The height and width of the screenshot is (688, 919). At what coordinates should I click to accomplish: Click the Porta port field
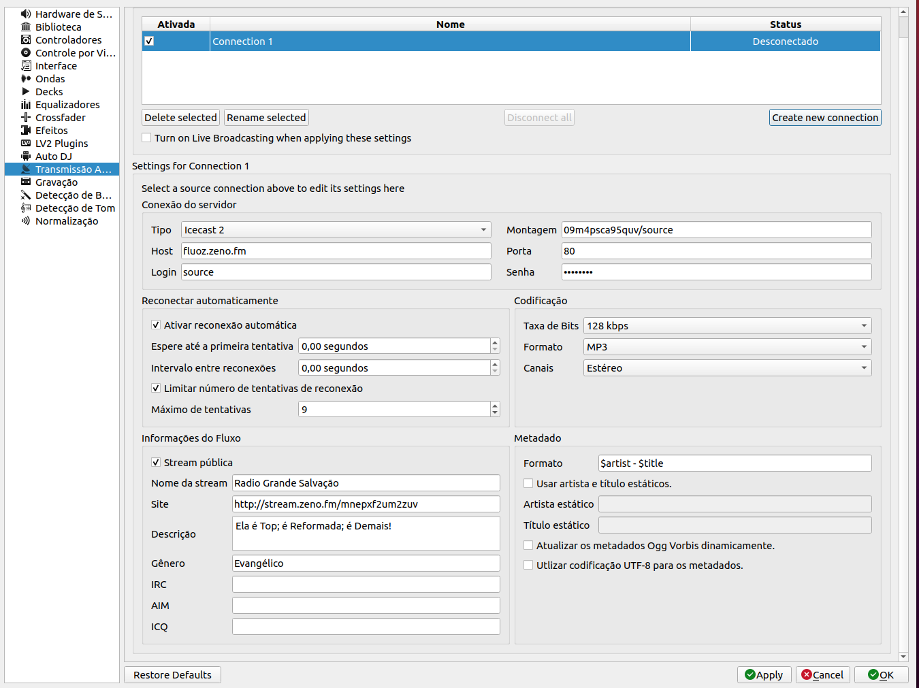(x=717, y=251)
